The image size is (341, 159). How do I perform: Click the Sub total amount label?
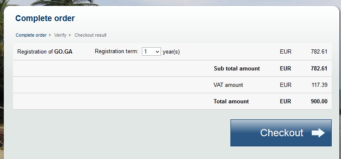(237, 68)
